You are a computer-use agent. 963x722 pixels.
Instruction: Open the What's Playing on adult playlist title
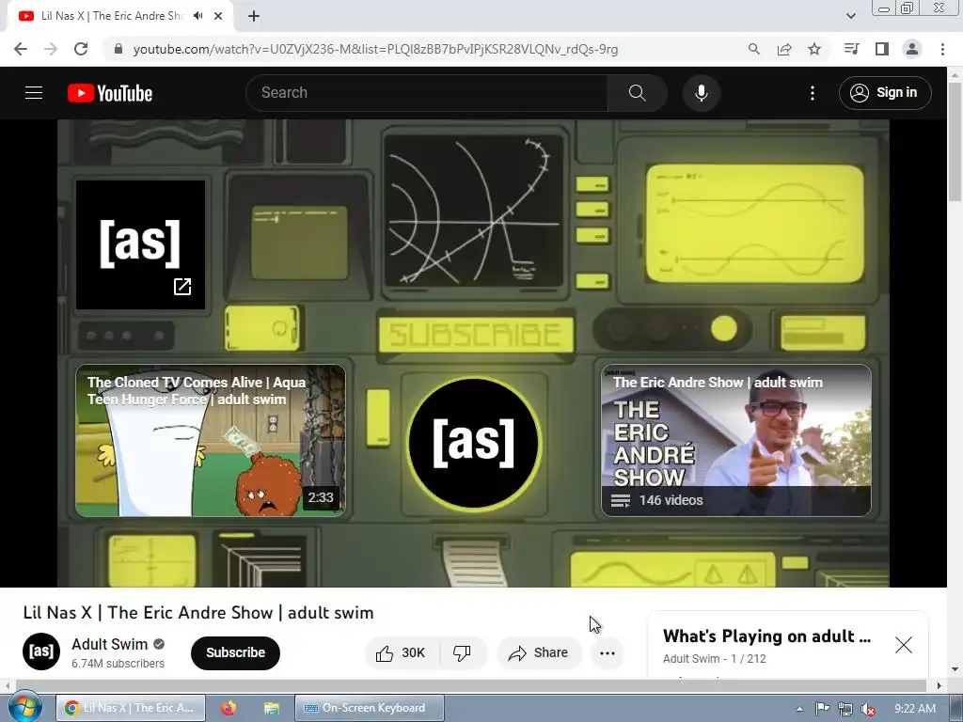click(x=766, y=636)
